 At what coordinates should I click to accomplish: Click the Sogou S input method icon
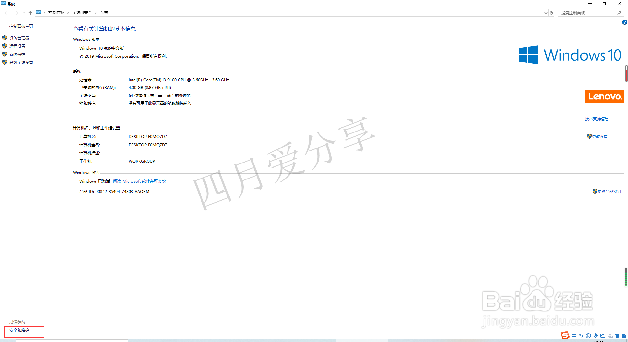[x=565, y=335]
